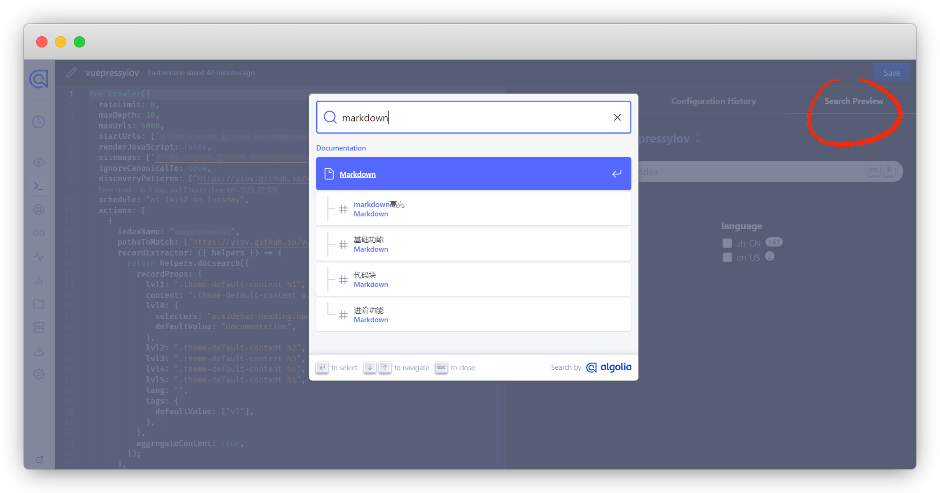Clear the markdown search with the X
Screen dimensions: 940x493
617,117
